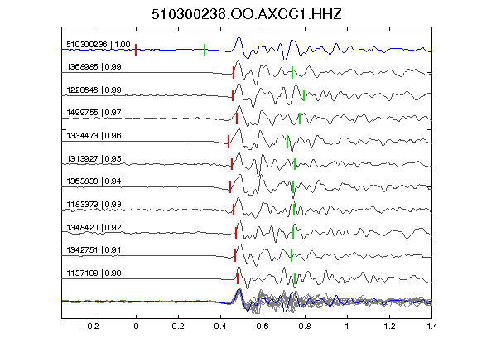
Task: Select the red marker on trace 1363833
Action: tap(230, 187)
